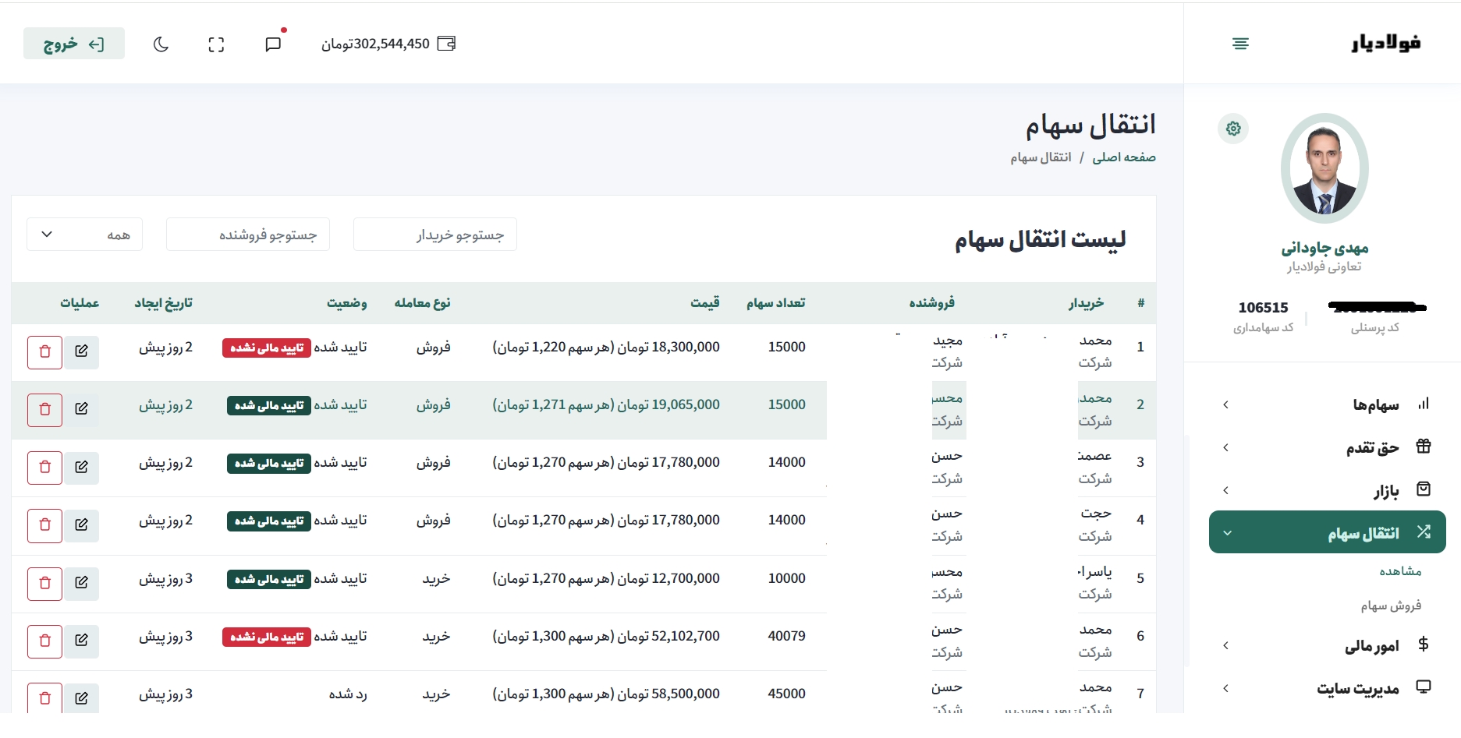Image resolution: width=1461 pixels, height=738 pixels.
Task: Delete row 4 share transfer
Action: pos(44,525)
